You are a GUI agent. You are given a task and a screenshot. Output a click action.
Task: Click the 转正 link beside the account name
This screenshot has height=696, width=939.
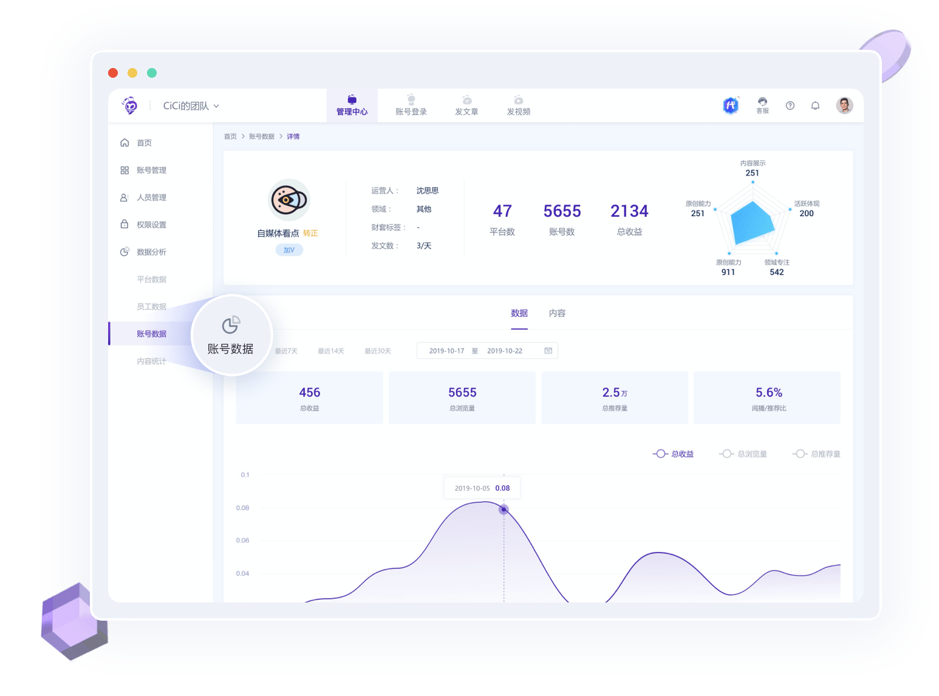coord(310,233)
